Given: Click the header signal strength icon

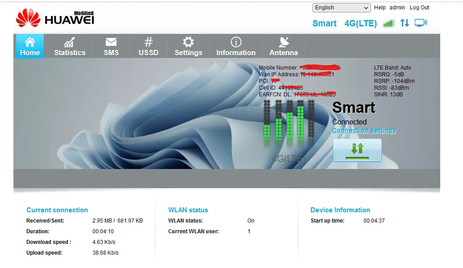Looking at the screenshot, I should click(388, 23).
